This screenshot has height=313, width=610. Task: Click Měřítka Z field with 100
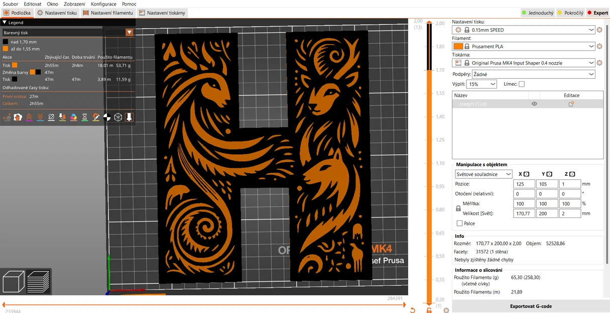(x=570, y=204)
